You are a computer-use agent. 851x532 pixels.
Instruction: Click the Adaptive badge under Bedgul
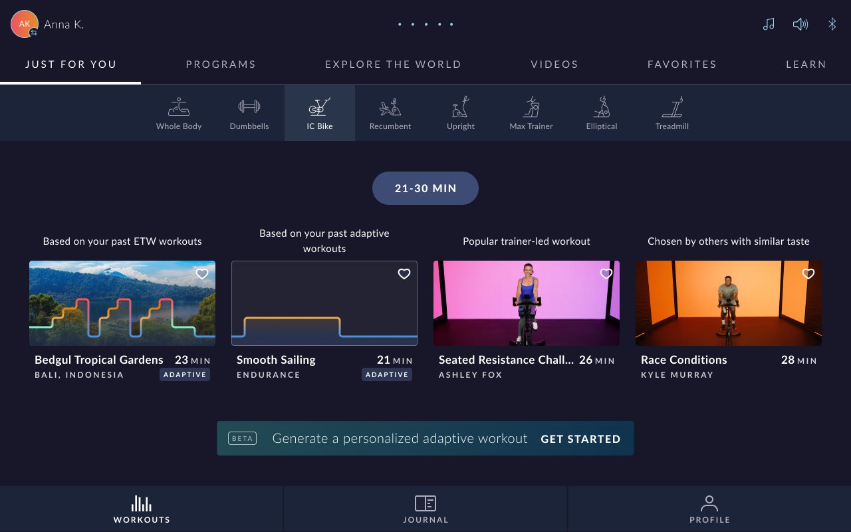(x=185, y=374)
